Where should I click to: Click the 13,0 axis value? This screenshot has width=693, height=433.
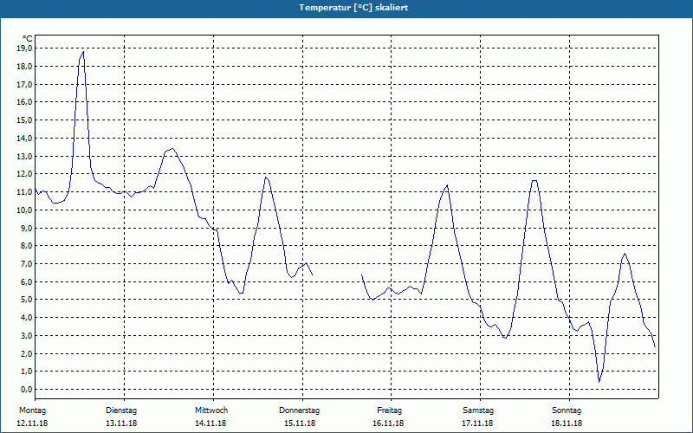pyautogui.click(x=24, y=156)
